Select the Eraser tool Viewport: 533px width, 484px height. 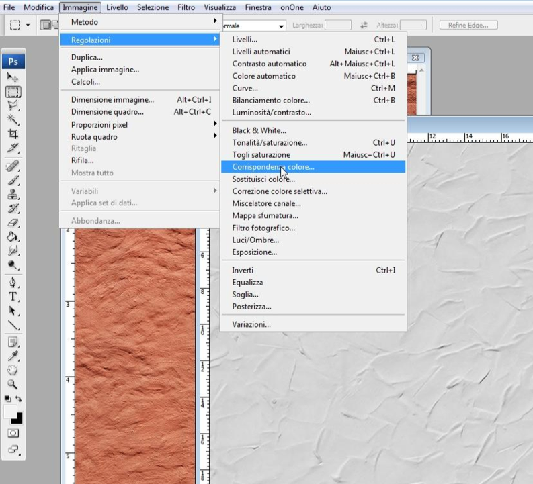(x=13, y=223)
